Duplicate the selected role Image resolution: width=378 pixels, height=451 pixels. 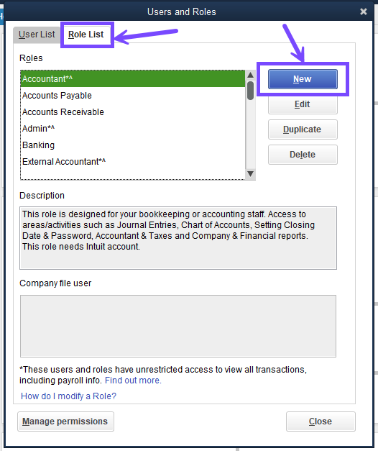(x=303, y=129)
